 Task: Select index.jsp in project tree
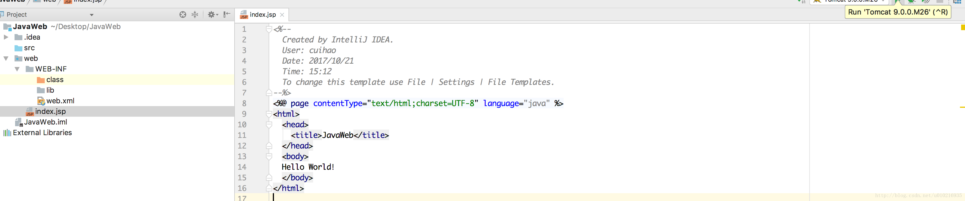[x=50, y=112]
